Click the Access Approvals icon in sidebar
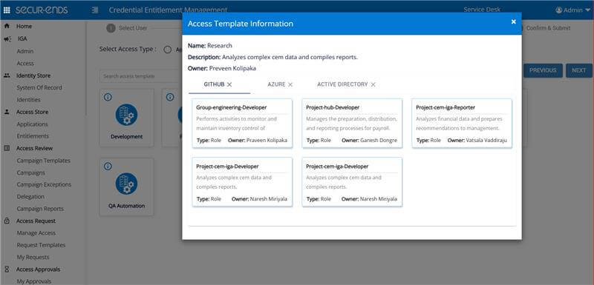This screenshot has width=594, height=285. 7,269
